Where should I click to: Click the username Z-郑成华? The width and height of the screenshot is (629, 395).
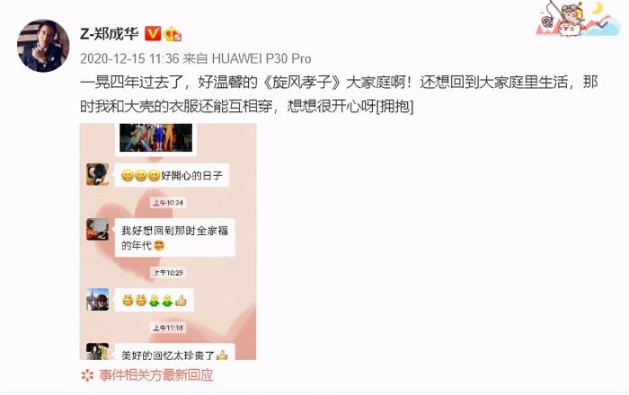110,34
